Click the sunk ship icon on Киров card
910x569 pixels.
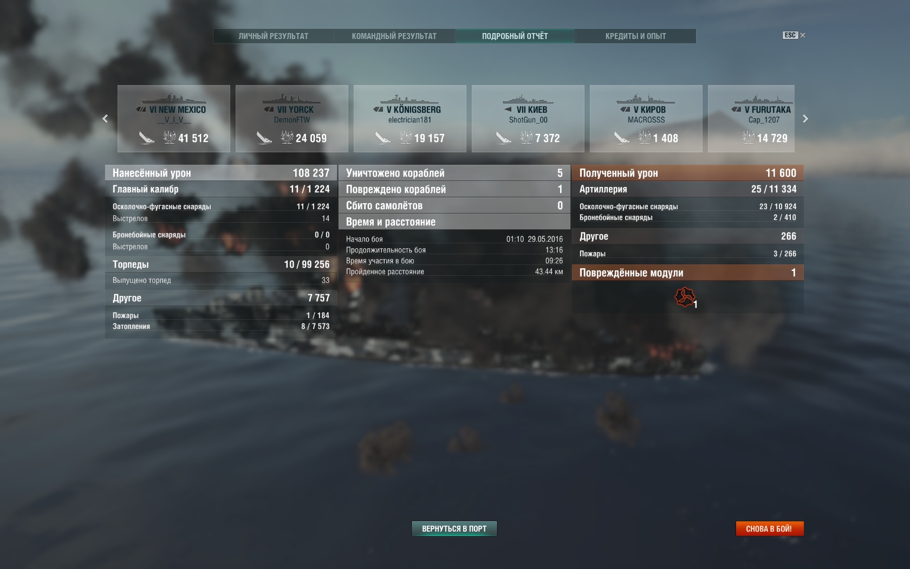click(622, 138)
